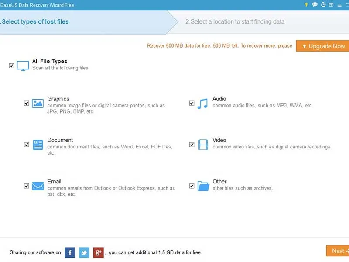Share on Twitter icon
This screenshot has height=262, width=349.
84,252
